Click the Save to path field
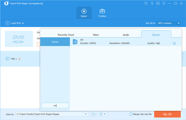The height and width of the screenshot is (120, 186). [x=49, y=114]
